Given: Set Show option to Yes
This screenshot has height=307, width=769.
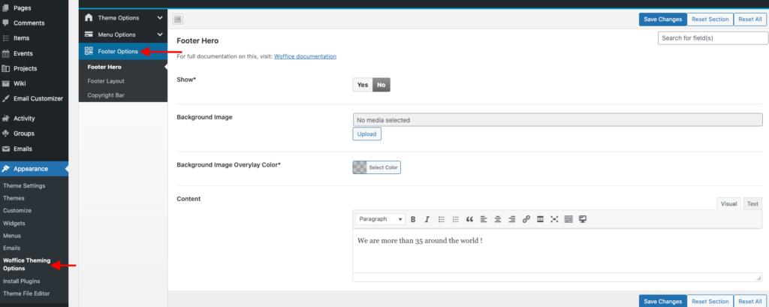Looking at the screenshot, I should point(363,85).
